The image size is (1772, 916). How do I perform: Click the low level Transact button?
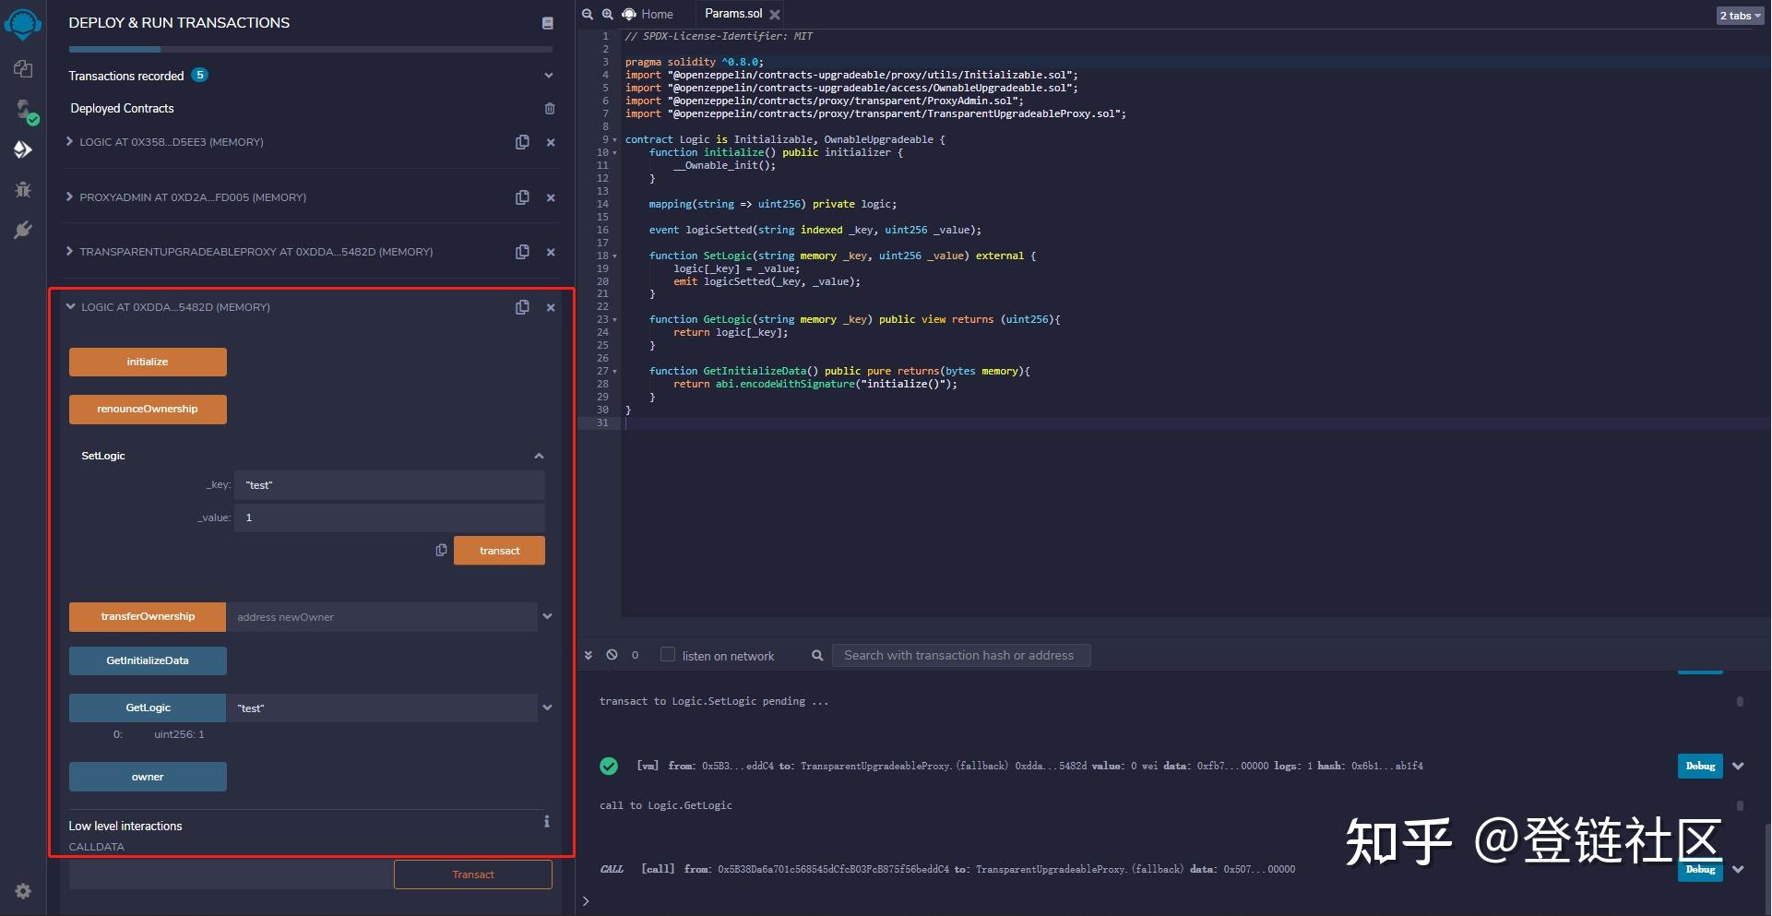[x=473, y=874]
